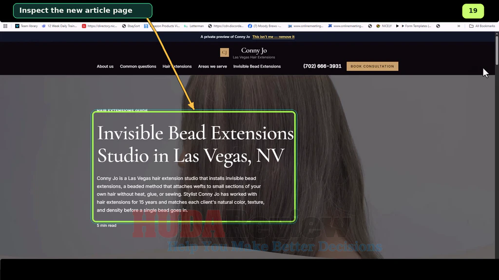499x280 pixels.
Task: Open the Common questions menu item
Action: click(138, 66)
